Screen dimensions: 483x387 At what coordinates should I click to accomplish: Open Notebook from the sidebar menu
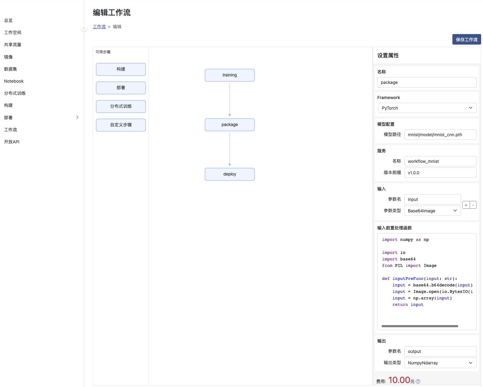point(14,81)
